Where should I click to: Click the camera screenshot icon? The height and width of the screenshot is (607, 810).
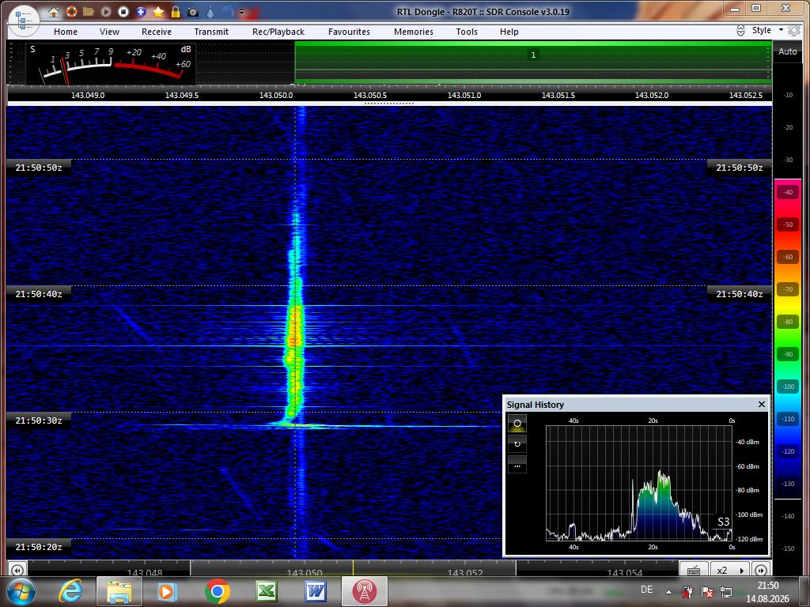(x=193, y=12)
